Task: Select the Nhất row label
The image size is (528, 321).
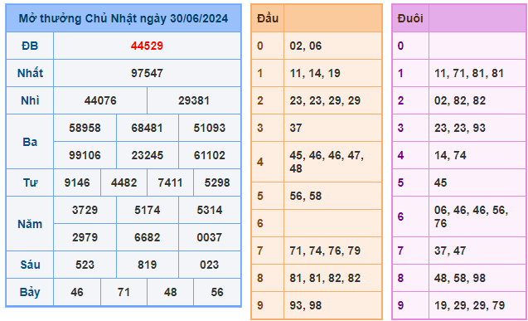Action: coord(30,73)
